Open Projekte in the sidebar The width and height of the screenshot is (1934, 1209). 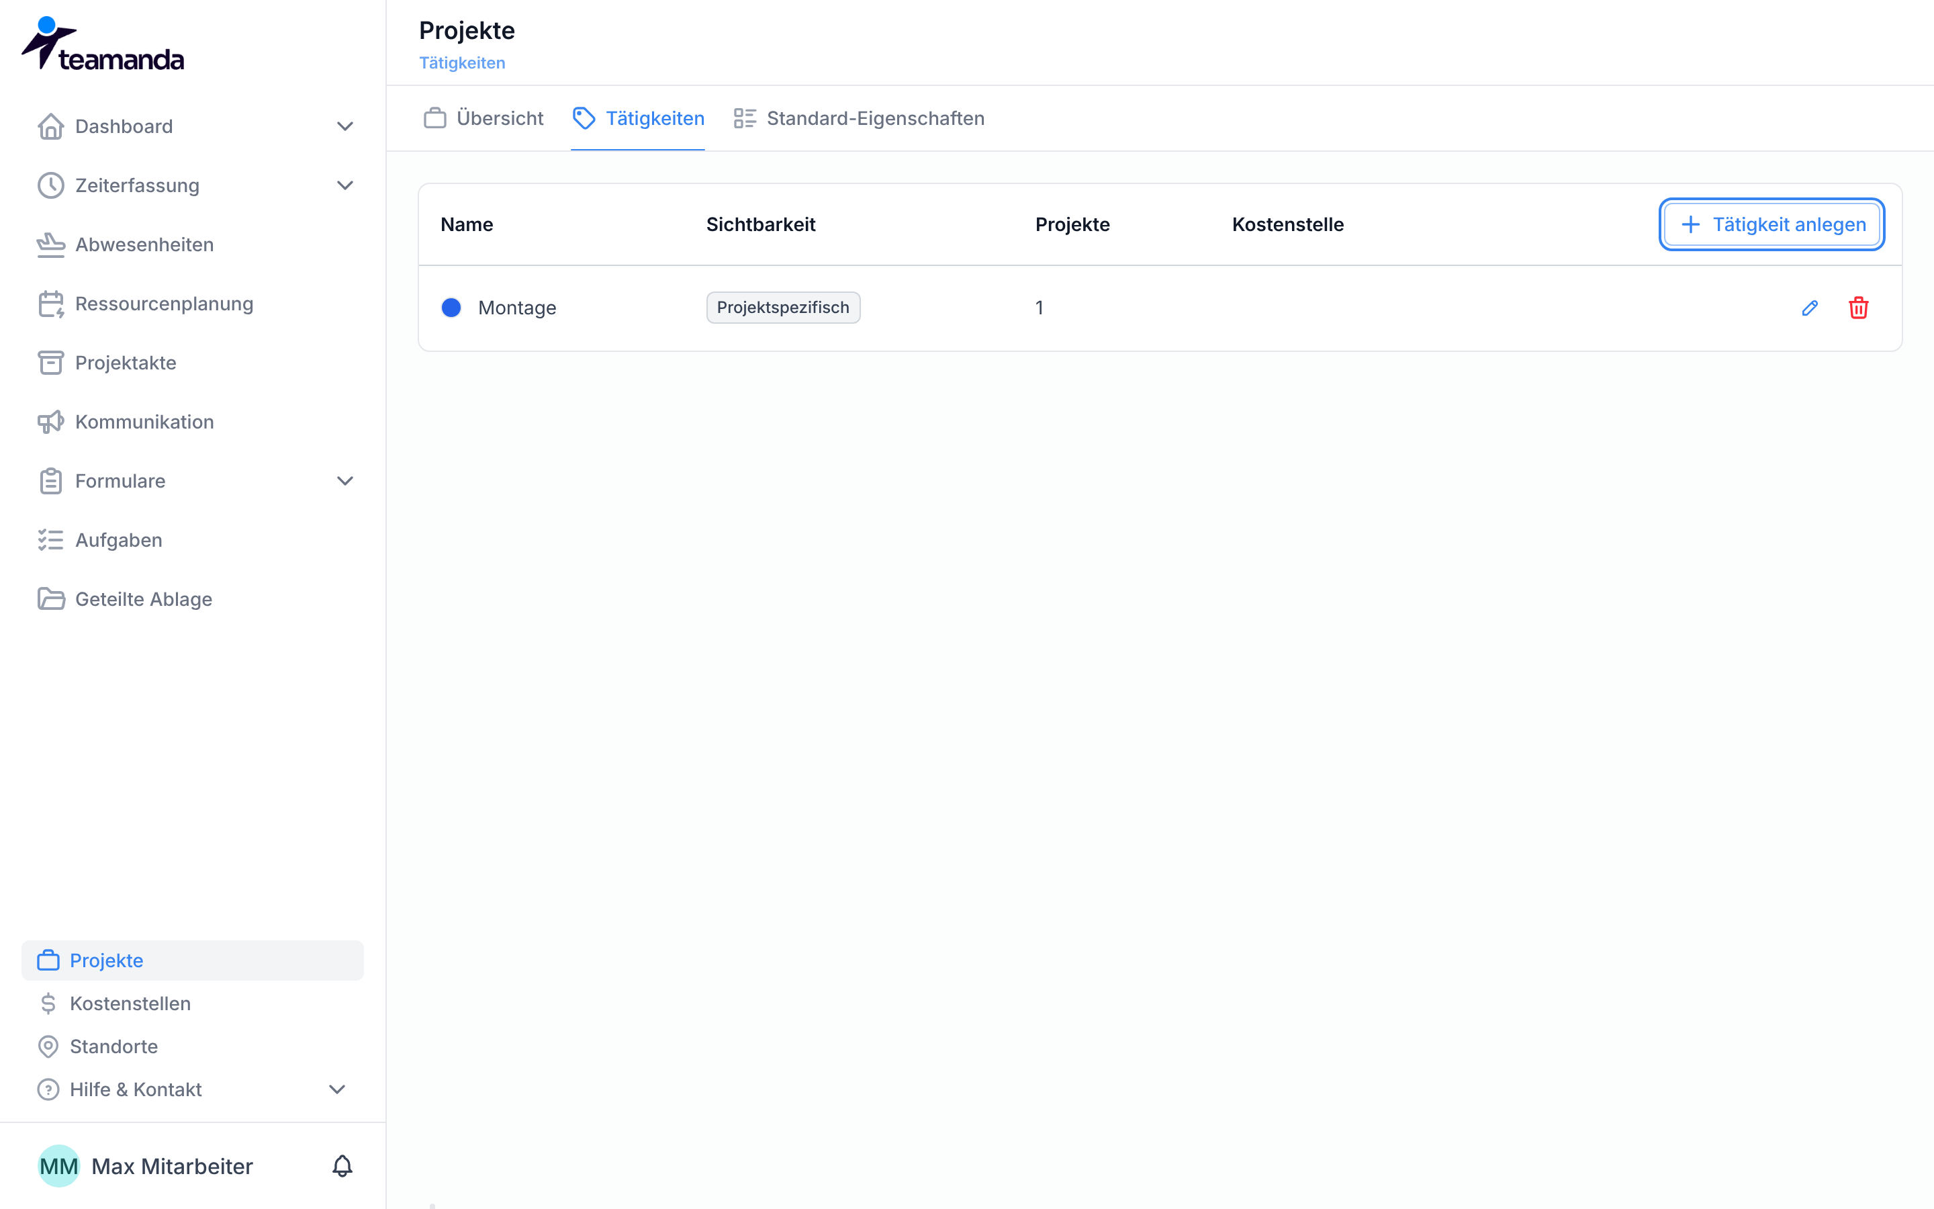coord(193,960)
